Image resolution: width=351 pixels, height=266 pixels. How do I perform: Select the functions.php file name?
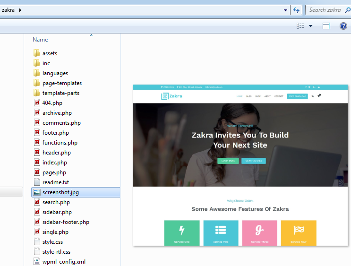(x=60, y=143)
